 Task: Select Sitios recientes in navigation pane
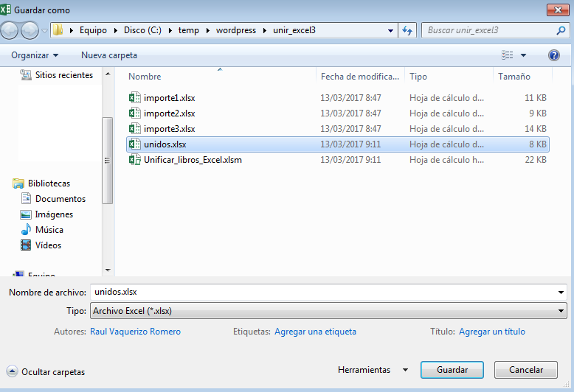tap(64, 75)
